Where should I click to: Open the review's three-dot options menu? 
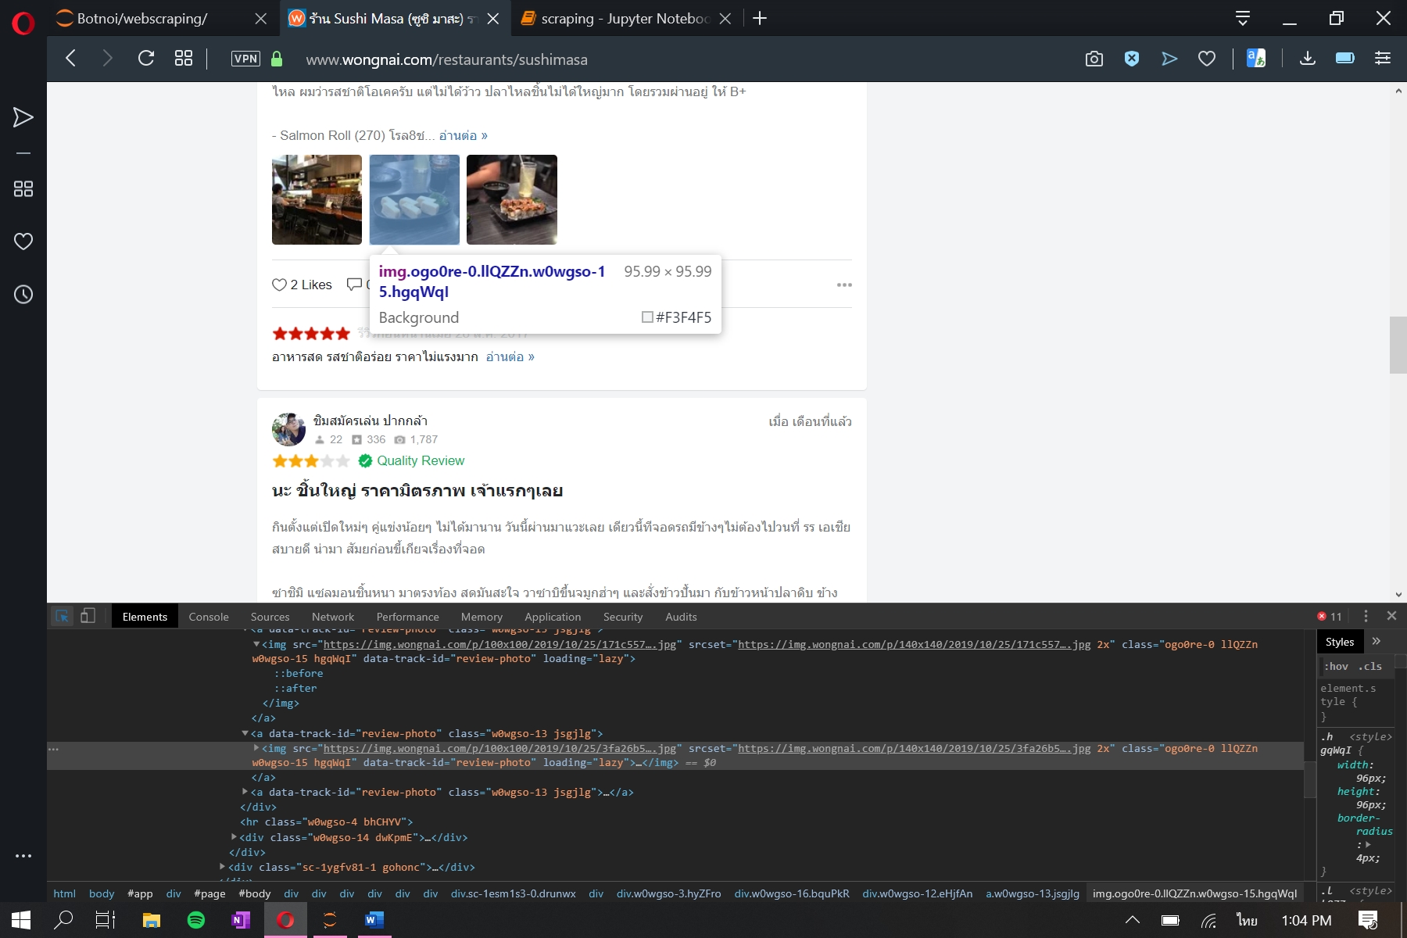(843, 285)
